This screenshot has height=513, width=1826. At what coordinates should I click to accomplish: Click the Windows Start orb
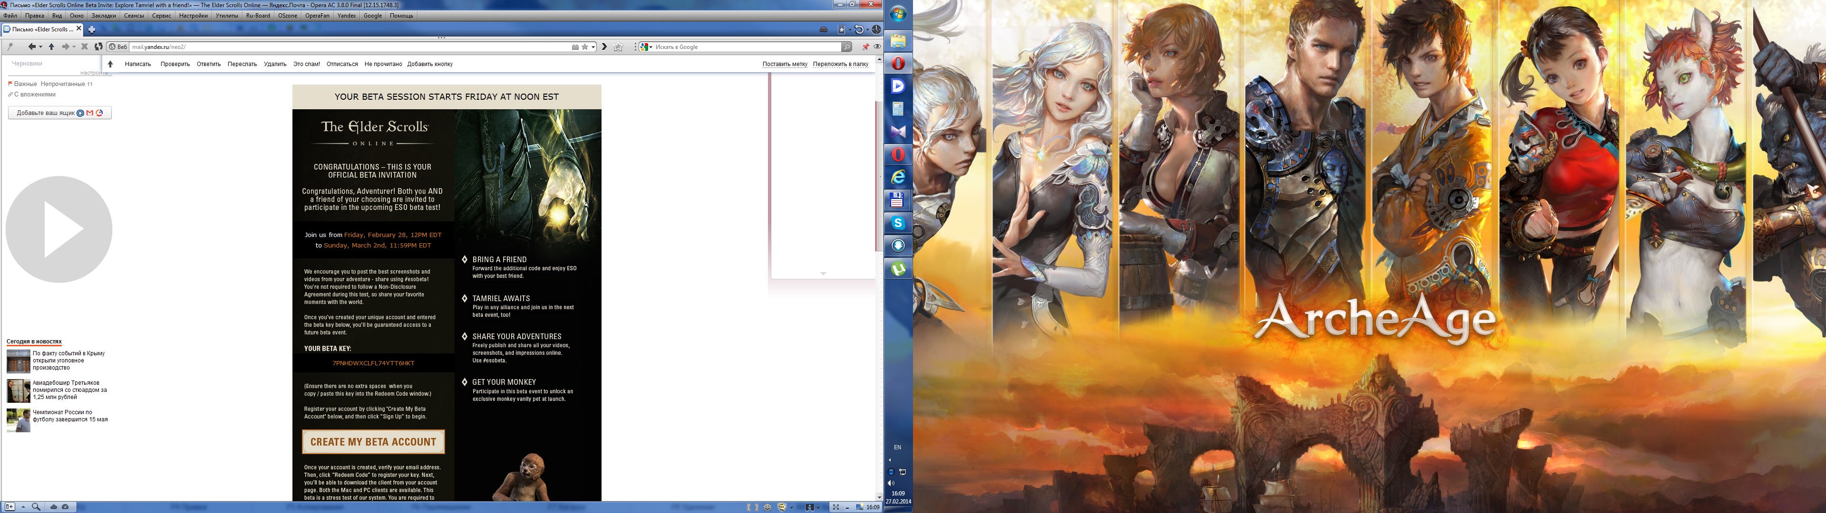pos(898,13)
